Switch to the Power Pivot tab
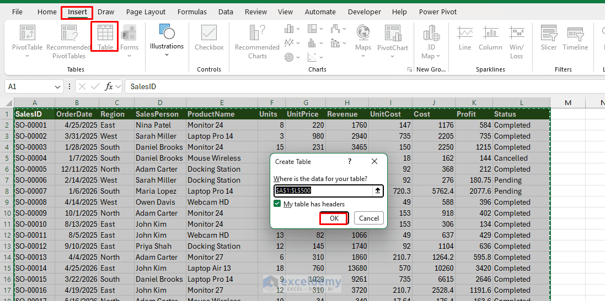Image resolution: width=605 pixels, height=301 pixels. point(438,12)
